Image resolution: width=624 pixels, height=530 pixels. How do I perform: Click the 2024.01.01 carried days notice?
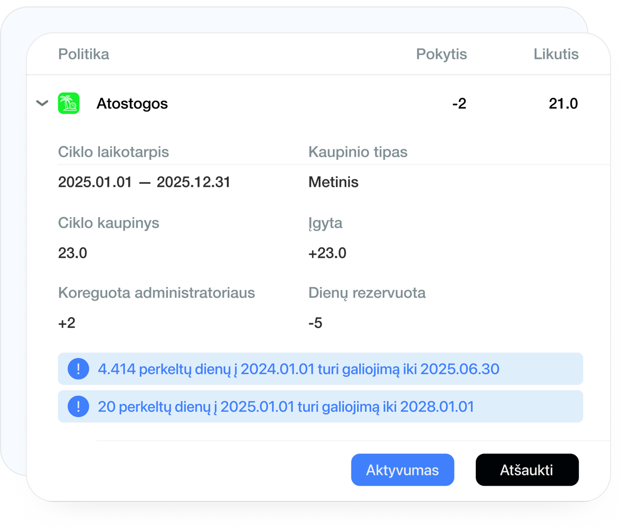pos(298,369)
